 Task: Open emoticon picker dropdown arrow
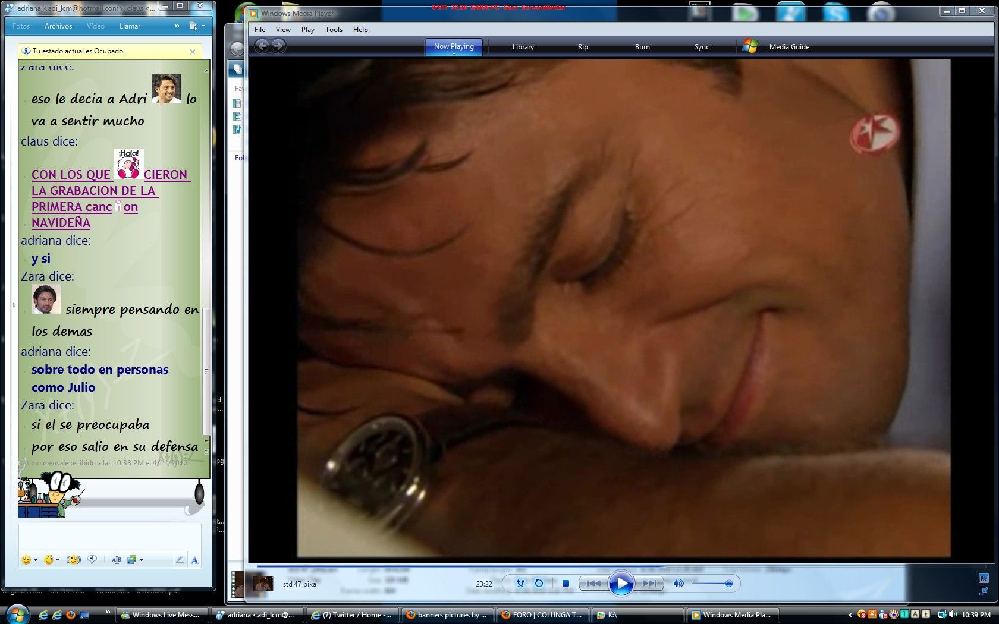tap(36, 560)
